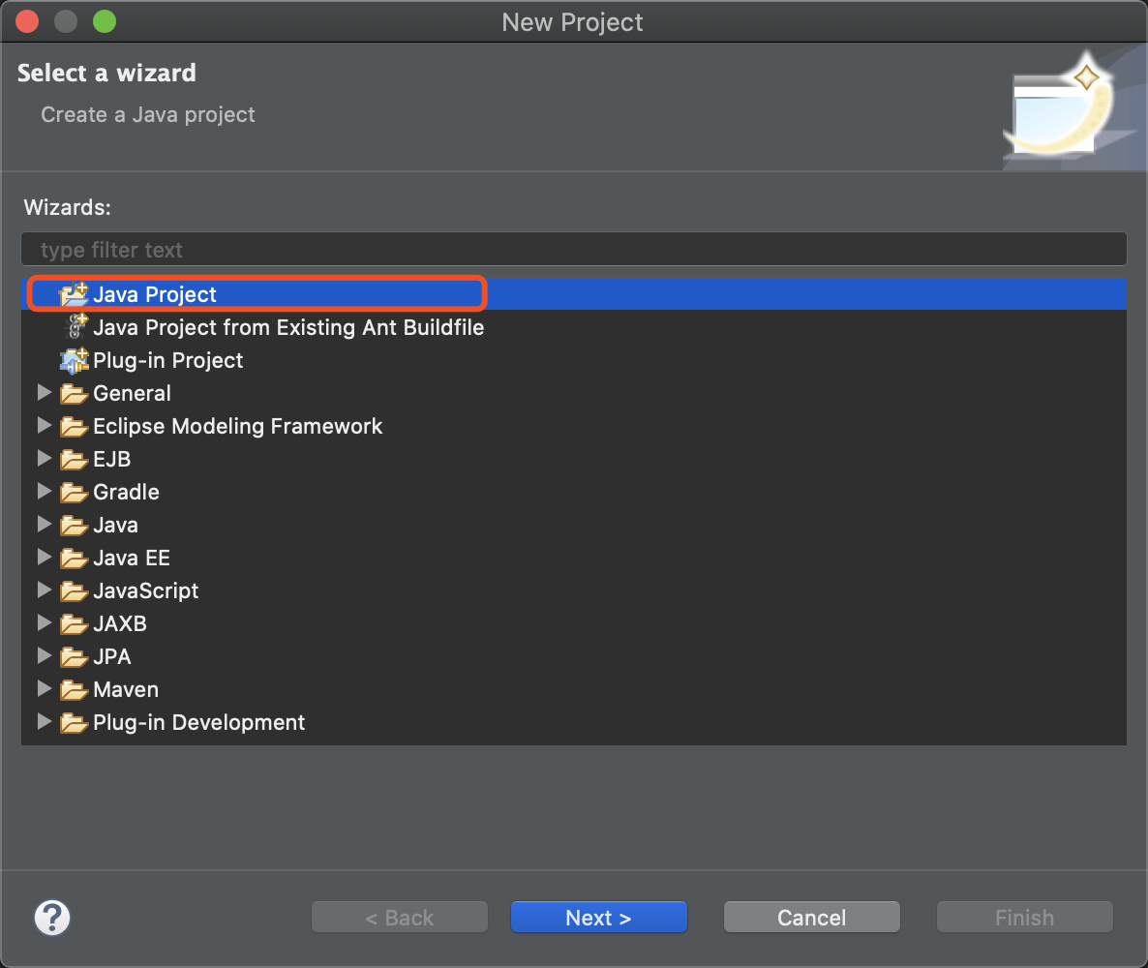Select the EJB tree label
The image size is (1148, 968).
point(112,459)
